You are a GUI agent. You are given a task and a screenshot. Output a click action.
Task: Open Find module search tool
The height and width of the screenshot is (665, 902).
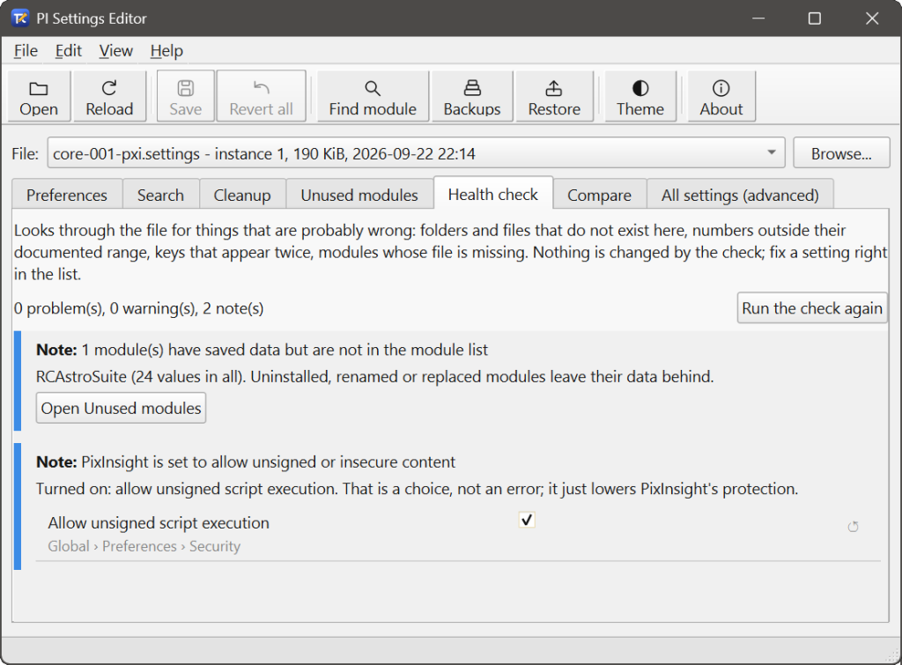click(373, 97)
